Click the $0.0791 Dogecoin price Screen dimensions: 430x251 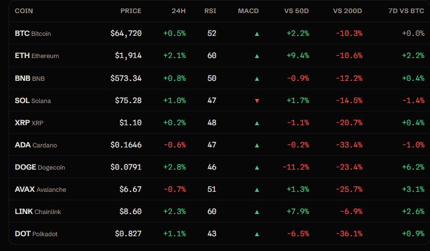tap(126, 167)
